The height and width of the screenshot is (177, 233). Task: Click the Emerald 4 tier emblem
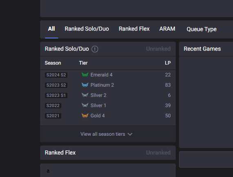pyautogui.click(x=85, y=75)
